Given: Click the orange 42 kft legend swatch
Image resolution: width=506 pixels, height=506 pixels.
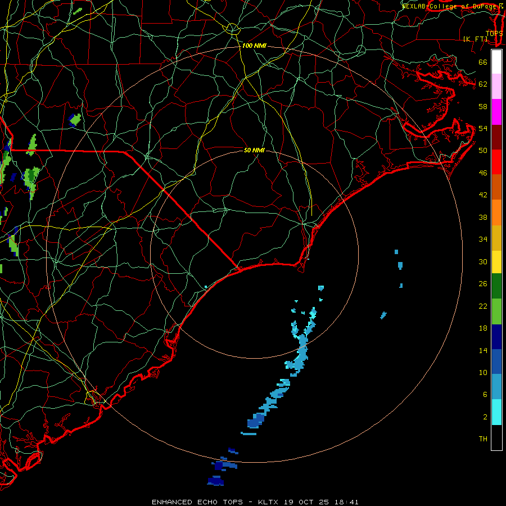Looking at the screenshot, I should (x=496, y=212).
